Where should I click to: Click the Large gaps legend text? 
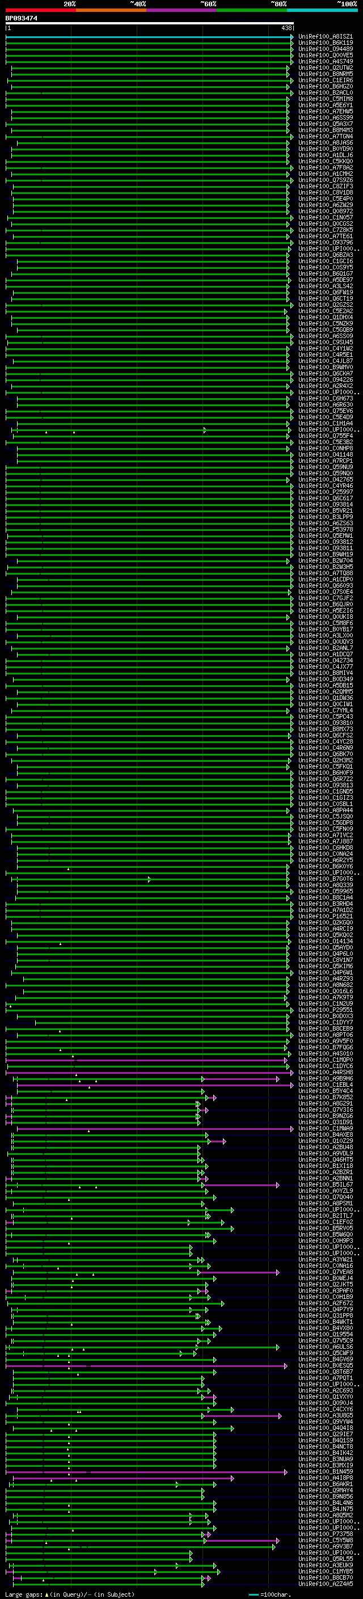point(70,1594)
